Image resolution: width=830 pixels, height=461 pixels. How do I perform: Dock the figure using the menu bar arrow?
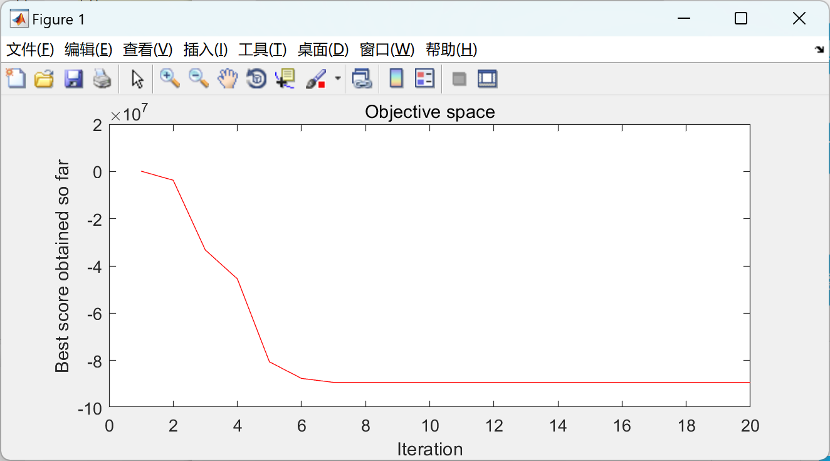pyautogui.click(x=819, y=50)
